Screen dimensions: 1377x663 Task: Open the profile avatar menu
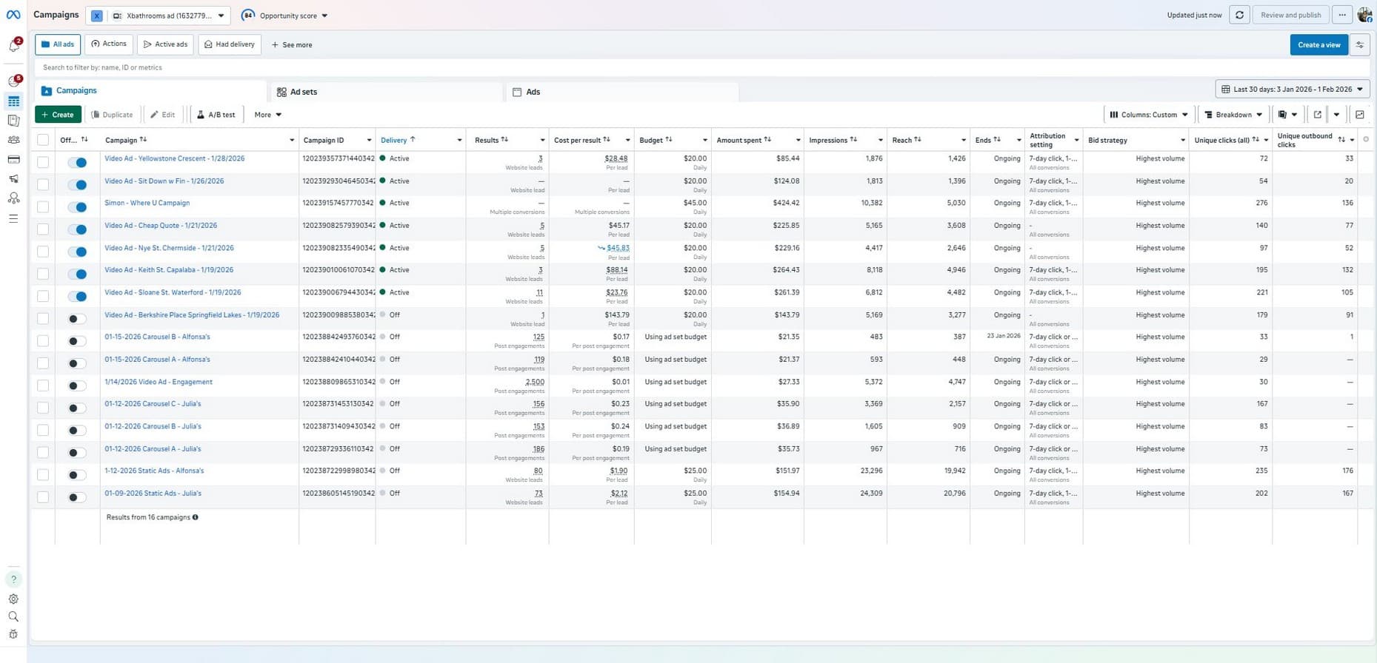click(x=1365, y=15)
